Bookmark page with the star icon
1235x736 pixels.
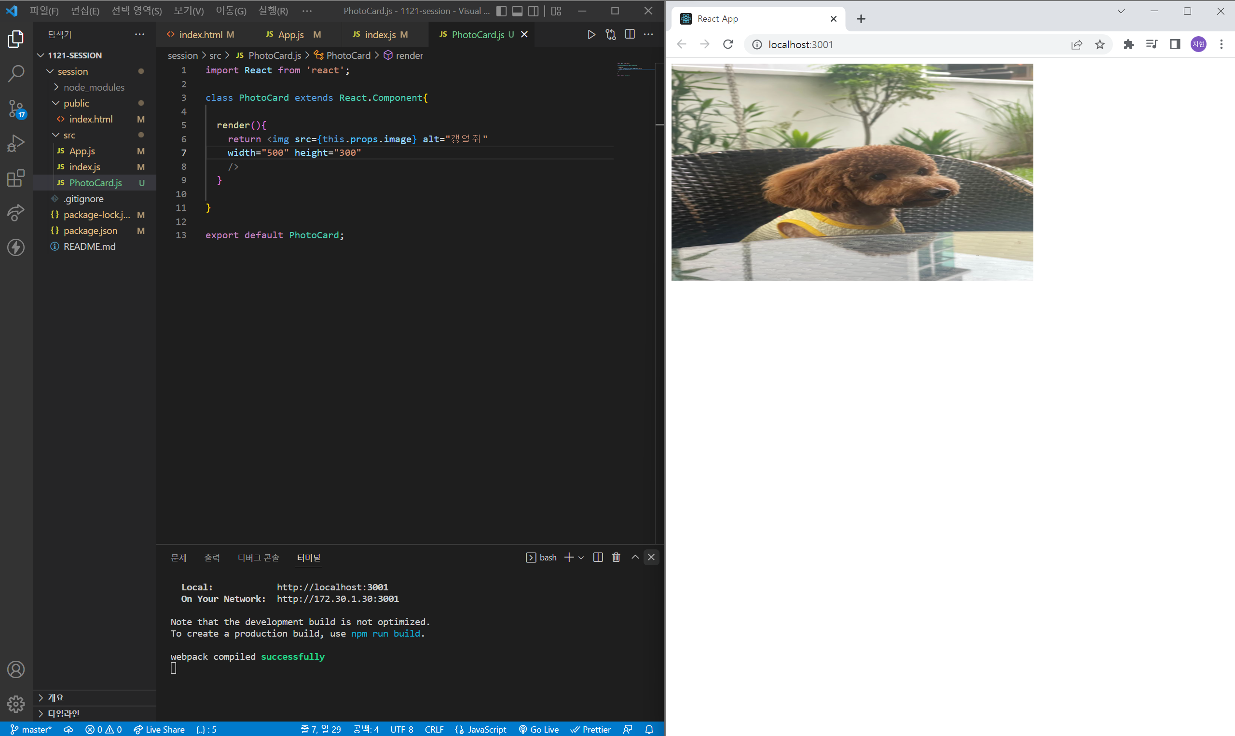point(1099,45)
